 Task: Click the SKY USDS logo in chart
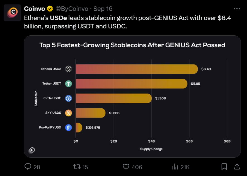tap(68, 113)
